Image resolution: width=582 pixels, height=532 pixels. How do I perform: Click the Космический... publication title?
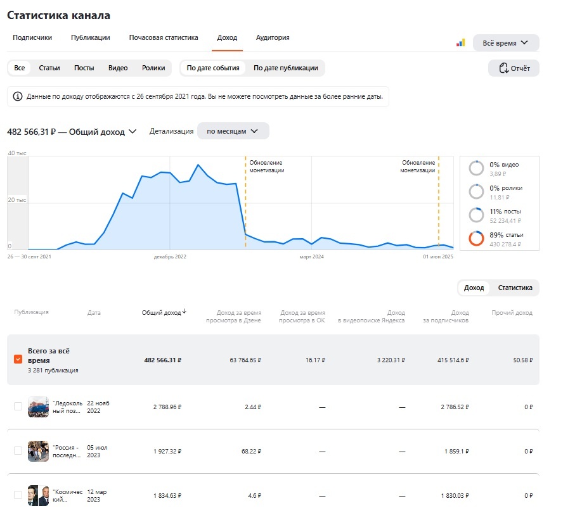[x=67, y=495]
